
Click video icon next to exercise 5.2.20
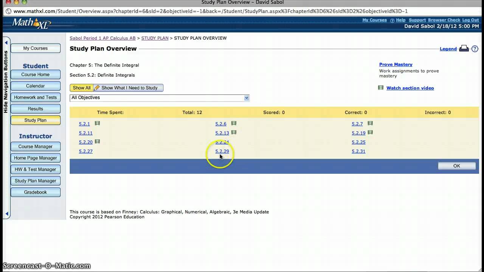coord(97,142)
